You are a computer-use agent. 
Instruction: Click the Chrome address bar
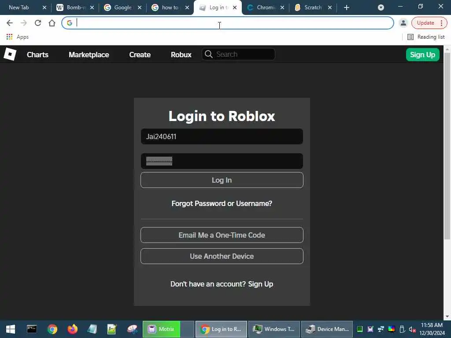(228, 23)
